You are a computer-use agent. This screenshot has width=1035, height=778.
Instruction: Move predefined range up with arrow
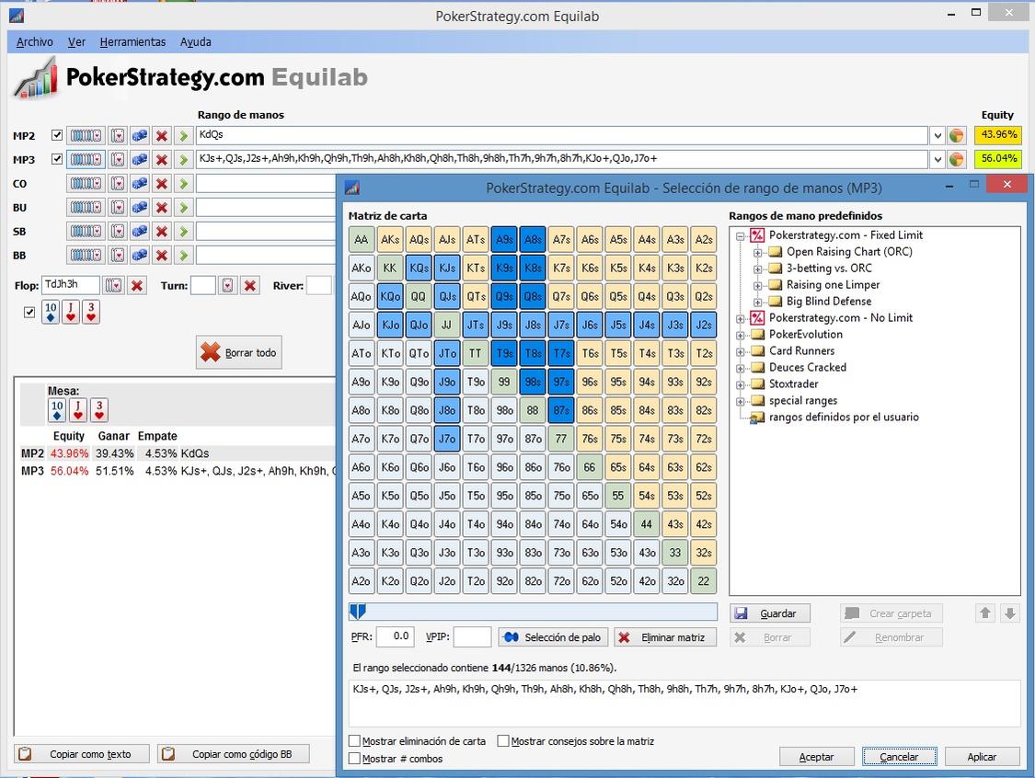coord(984,613)
